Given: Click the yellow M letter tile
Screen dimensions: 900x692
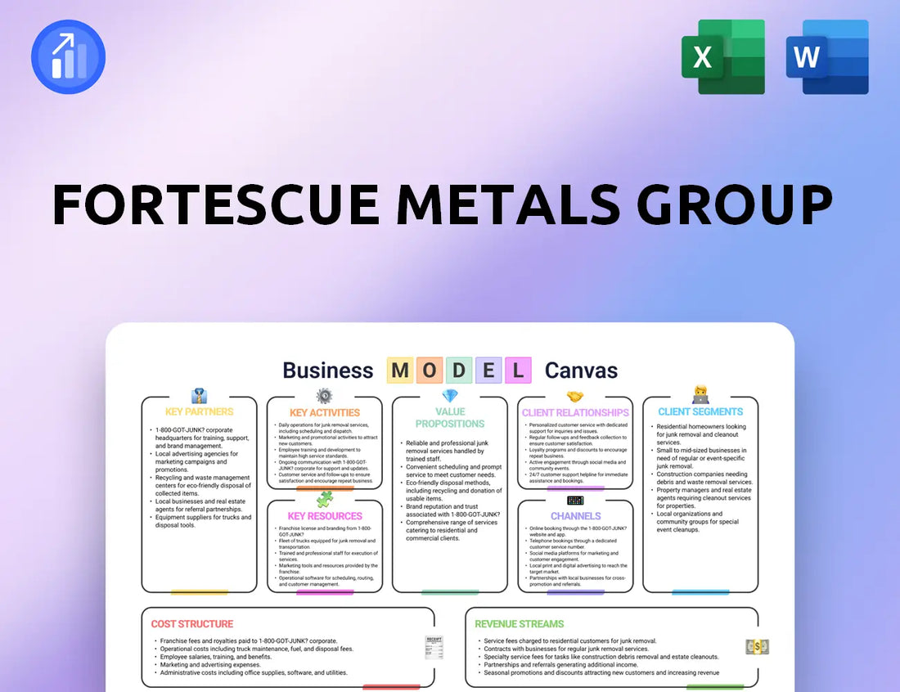Looking at the screenshot, I should pyautogui.click(x=400, y=371).
